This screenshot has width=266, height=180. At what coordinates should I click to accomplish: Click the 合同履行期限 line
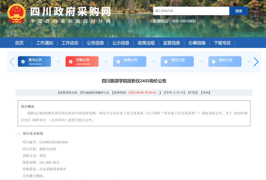(x=33, y=176)
